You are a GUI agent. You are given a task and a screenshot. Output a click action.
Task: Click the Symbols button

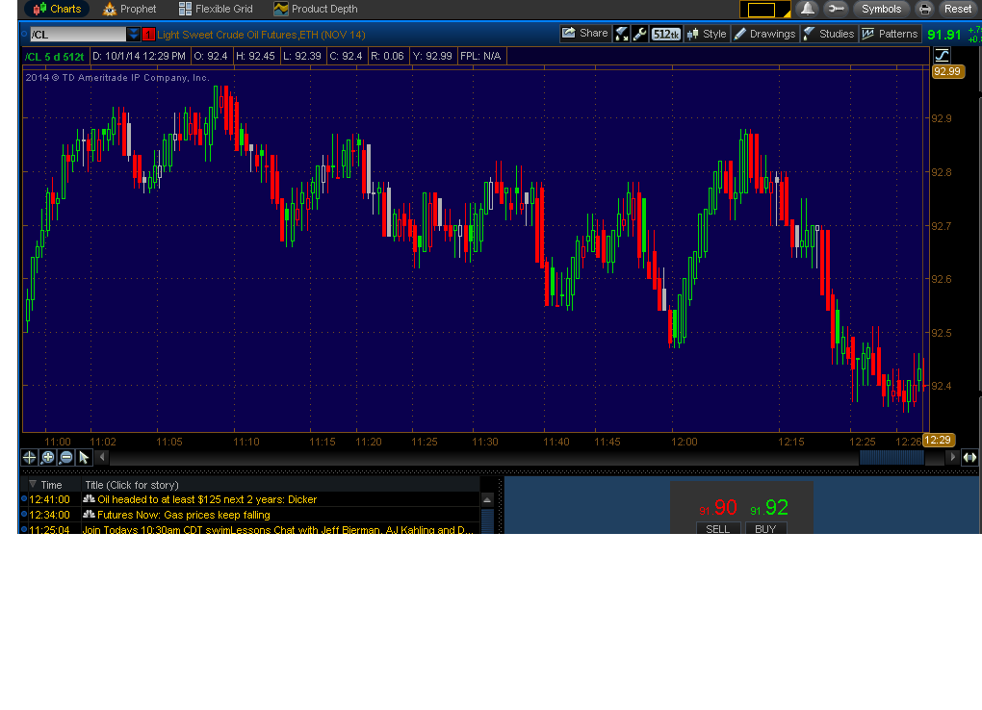(x=881, y=9)
